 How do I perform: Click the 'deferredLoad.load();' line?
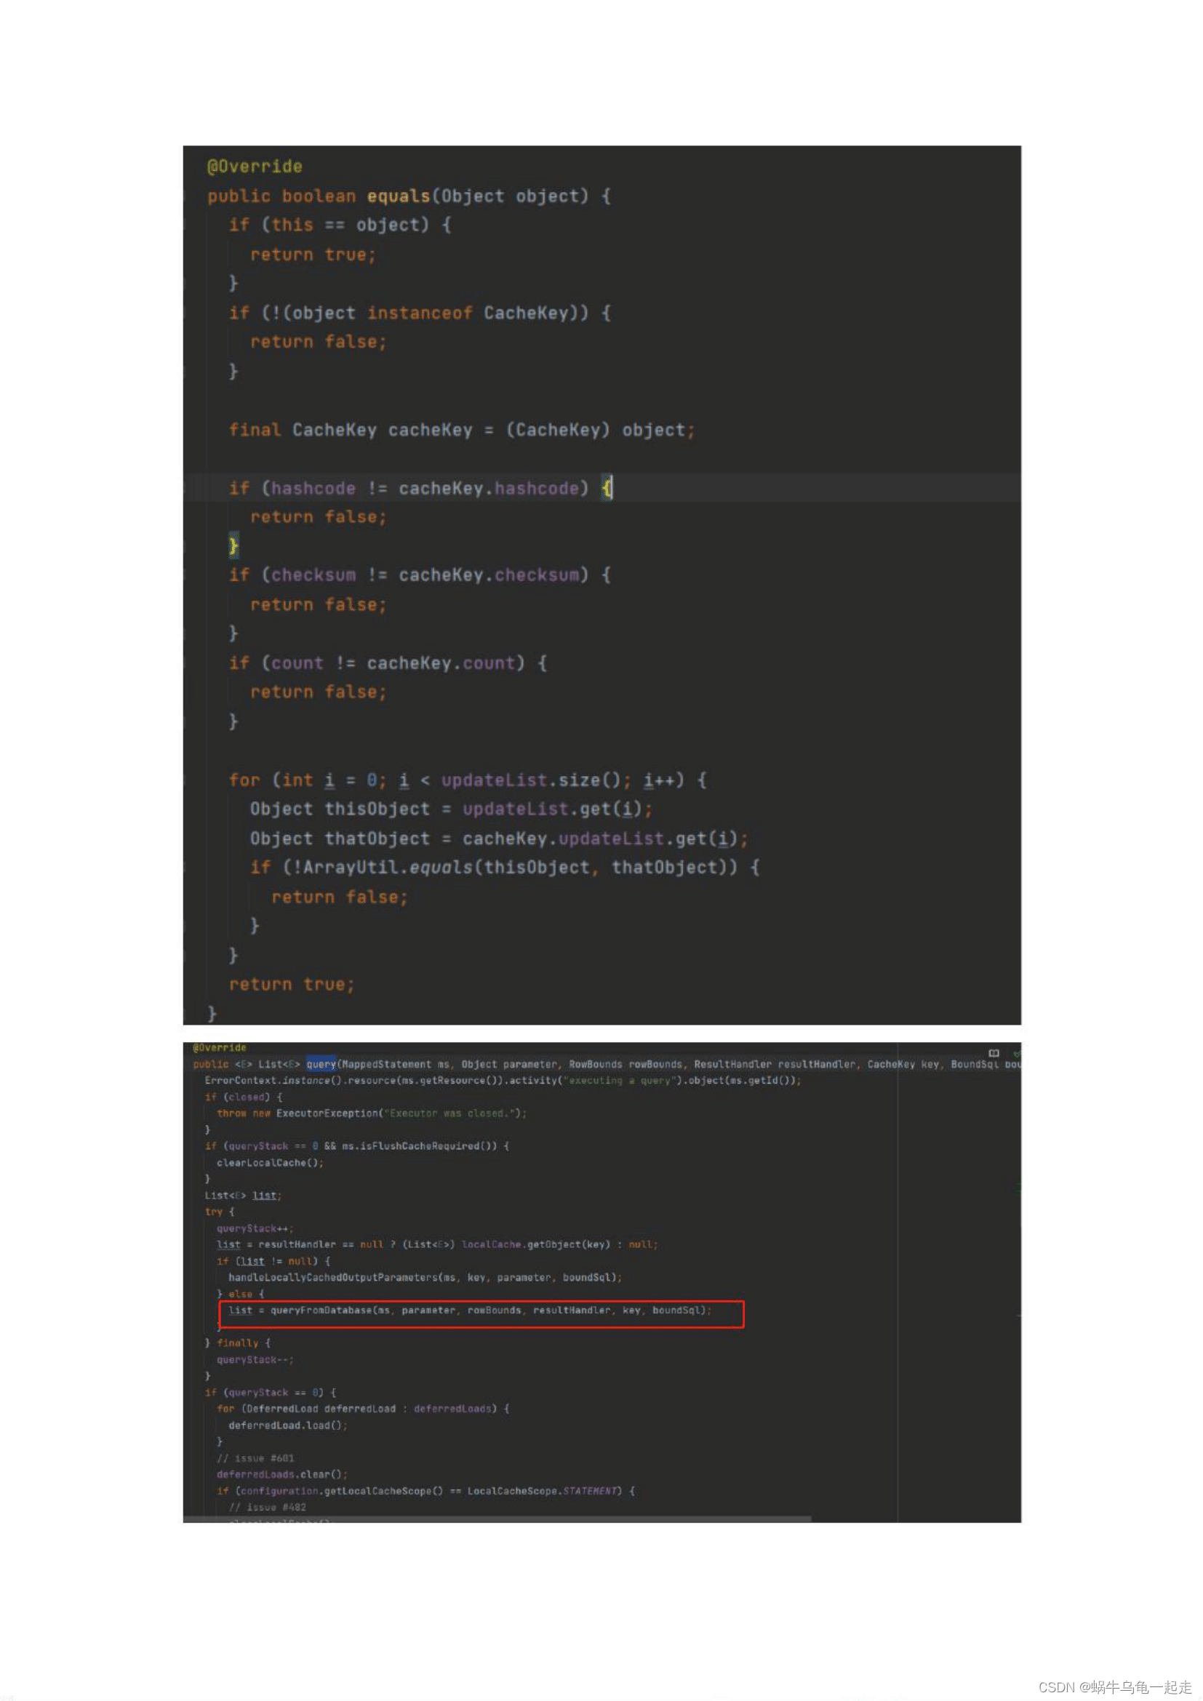pyautogui.click(x=288, y=1425)
